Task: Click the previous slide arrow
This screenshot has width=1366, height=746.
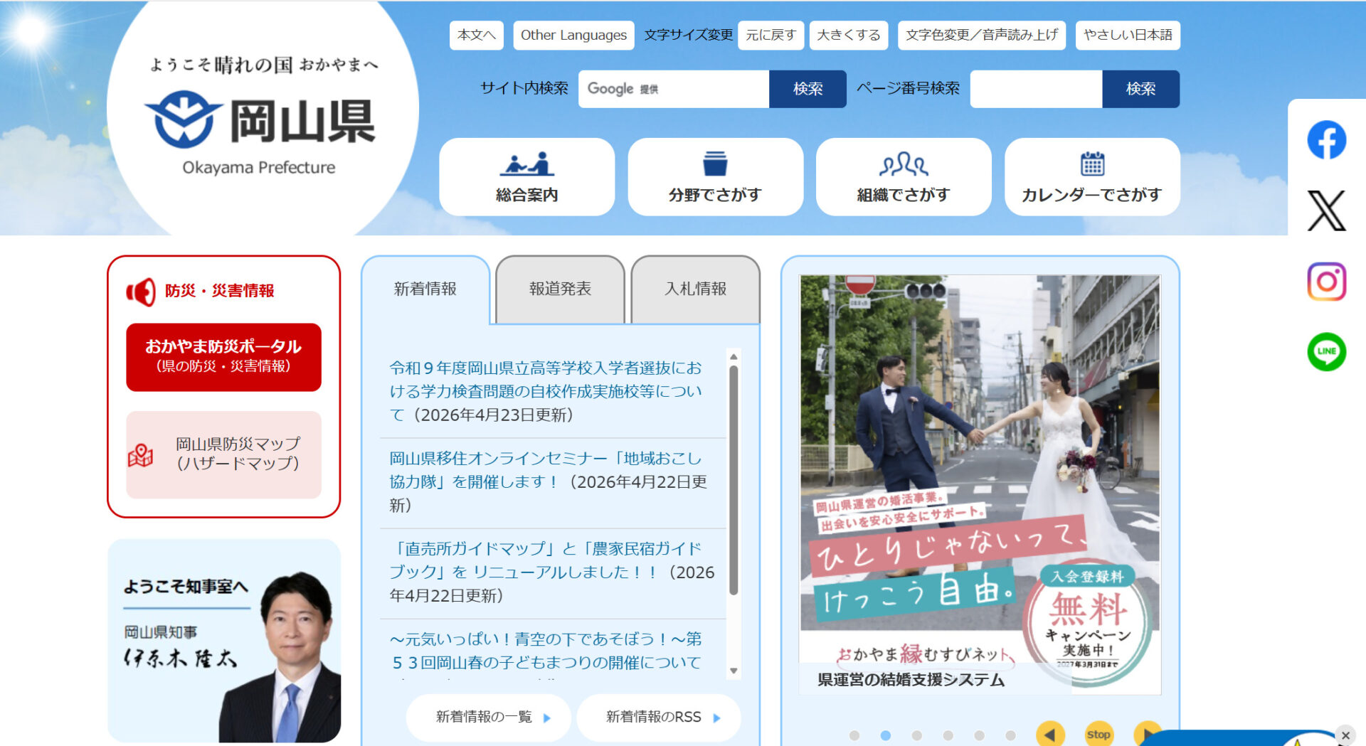Action: tap(1050, 734)
